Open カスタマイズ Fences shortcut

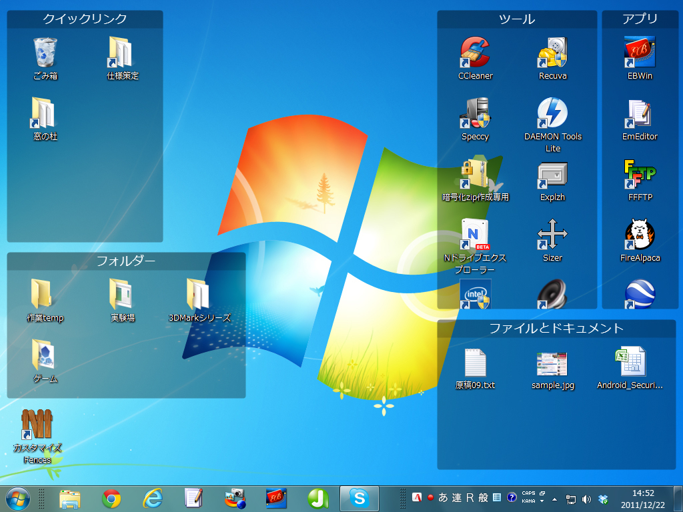37,436
